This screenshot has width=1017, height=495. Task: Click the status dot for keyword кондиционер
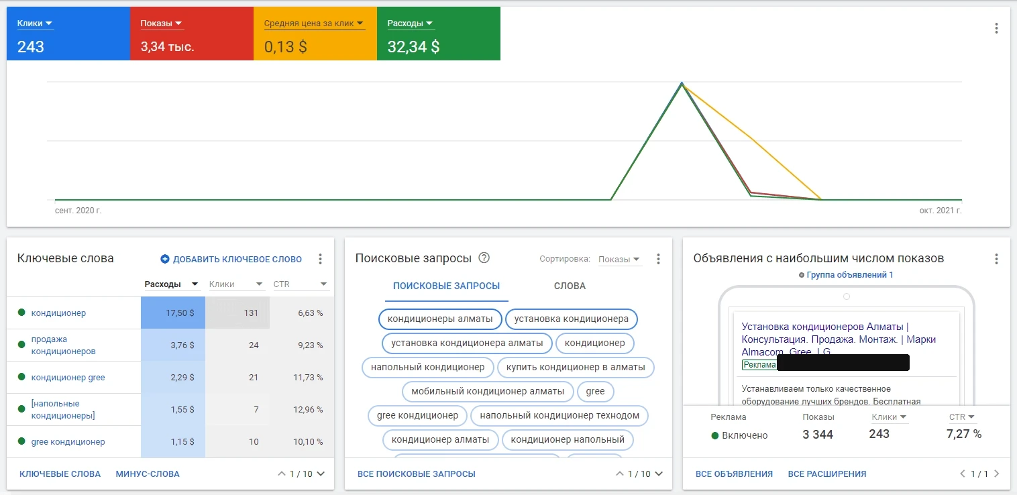click(x=21, y=313)
